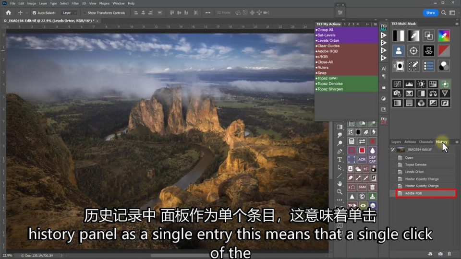Screen dimensions: 461x259
Task: Click the red X icon in TK9 panel
Action: click(x=372, y=141)
